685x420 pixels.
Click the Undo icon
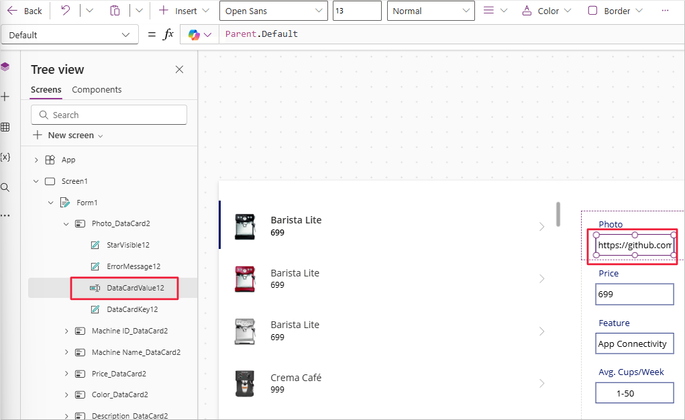coord(65,11)
